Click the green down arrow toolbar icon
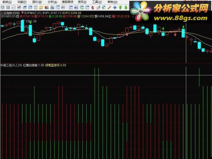This screenshot has width=212, height=159. coord(126,7)
